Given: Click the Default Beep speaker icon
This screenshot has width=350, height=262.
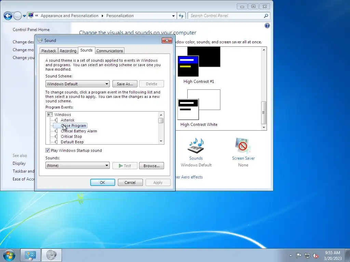Looking at the screenshot, I should [56, 142].
